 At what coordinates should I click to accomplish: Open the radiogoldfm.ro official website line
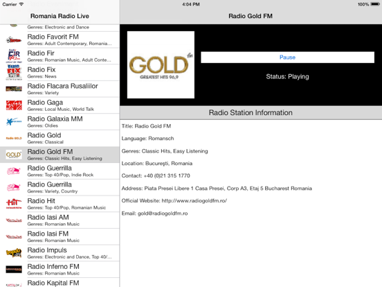[174, 200]
